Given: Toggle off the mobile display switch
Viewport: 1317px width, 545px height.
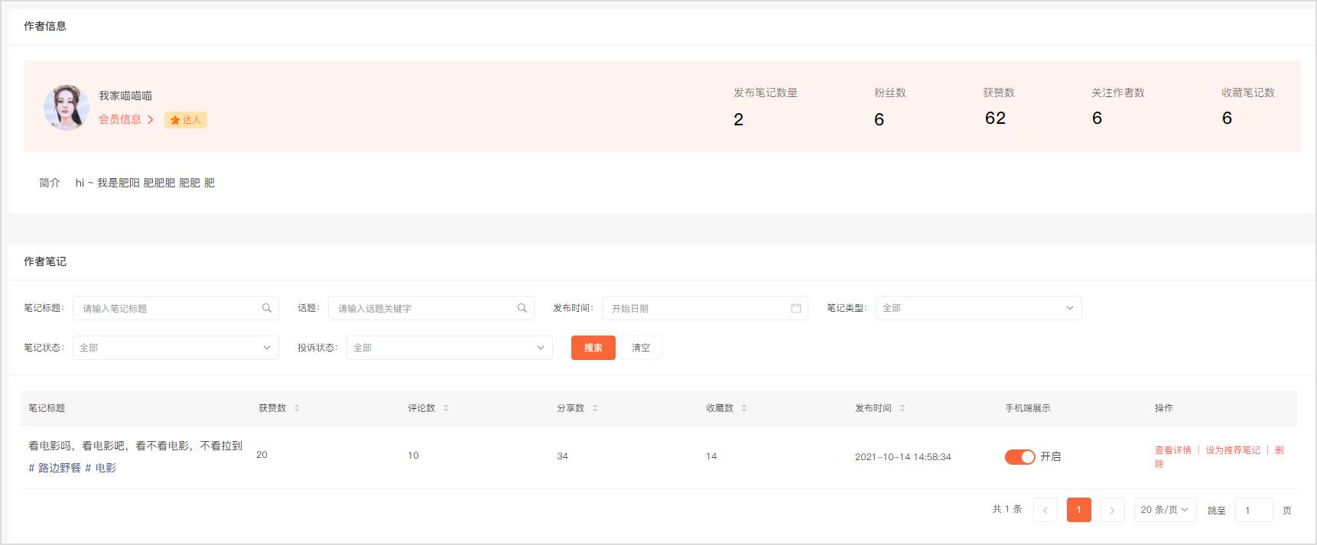Looking at the screenshot, I should [x=1019, y=456].
